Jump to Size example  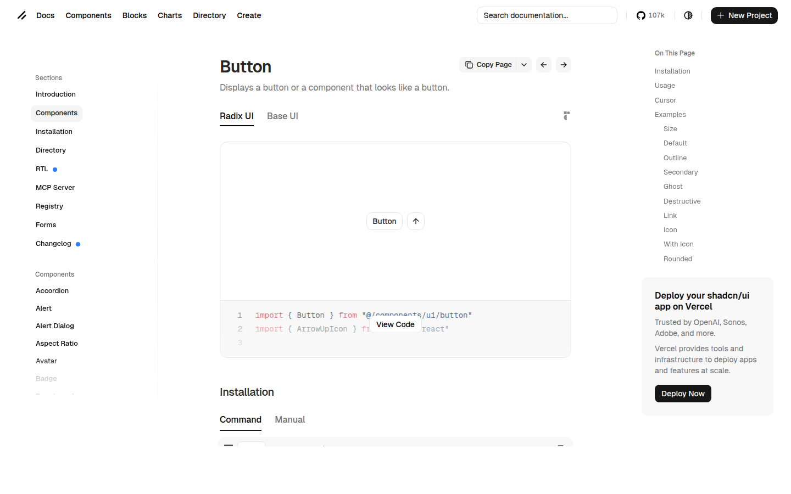[x=670, y=129]
